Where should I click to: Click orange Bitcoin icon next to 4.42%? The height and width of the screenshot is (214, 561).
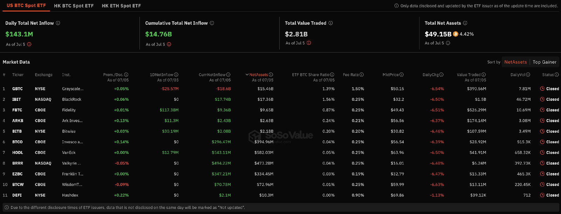(455, 34)
